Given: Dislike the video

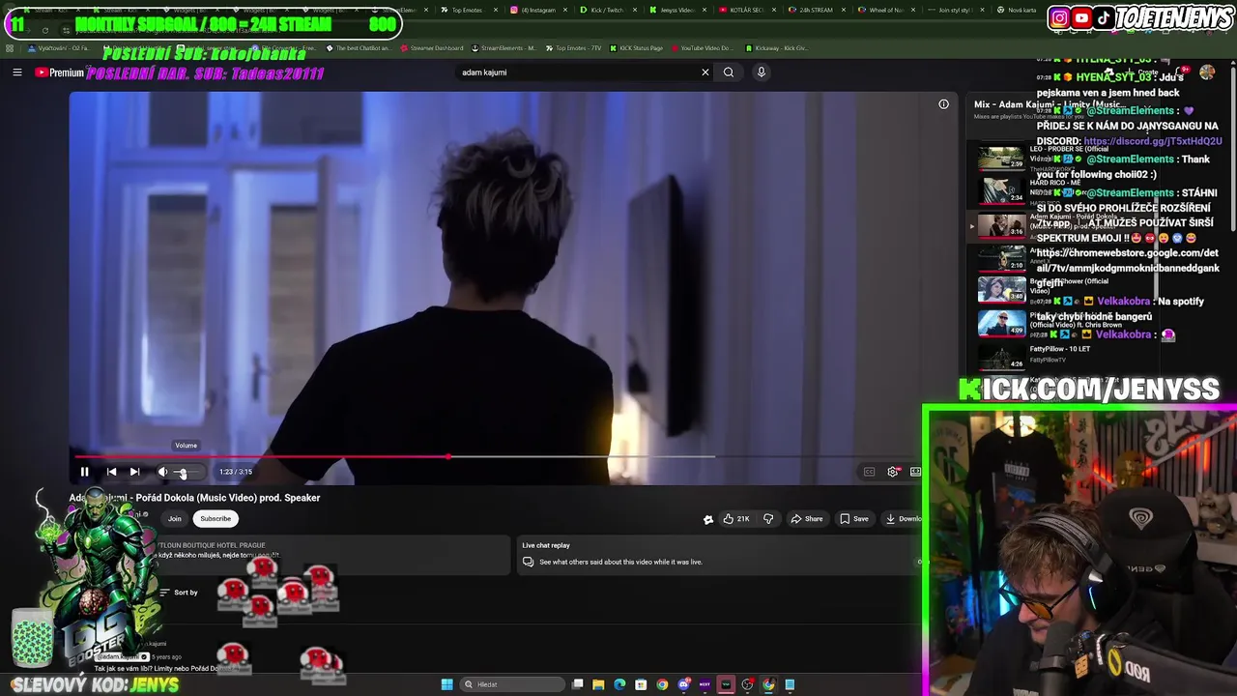Looking at the screenshot, I should [x=768, y=519].
